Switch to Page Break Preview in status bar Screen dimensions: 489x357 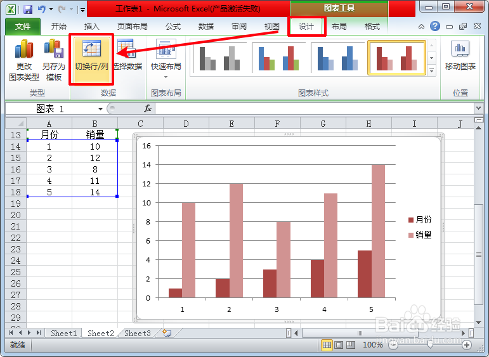tap(351, 345)
